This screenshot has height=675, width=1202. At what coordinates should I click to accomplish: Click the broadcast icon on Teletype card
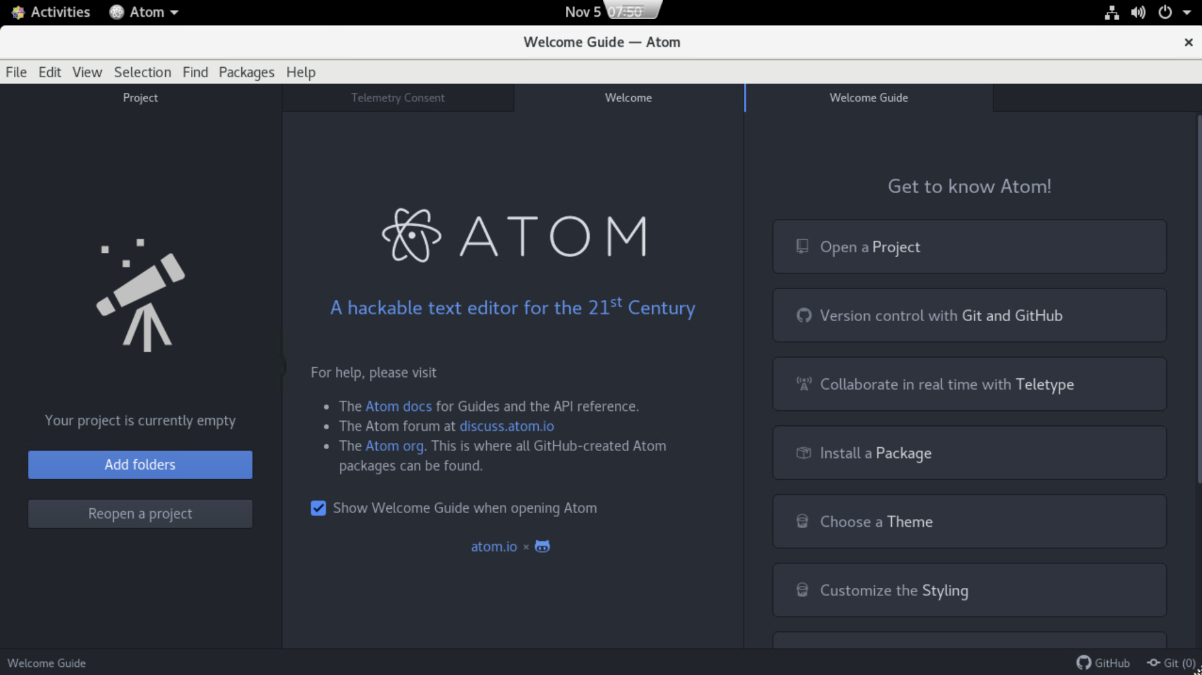coord(804,384)
